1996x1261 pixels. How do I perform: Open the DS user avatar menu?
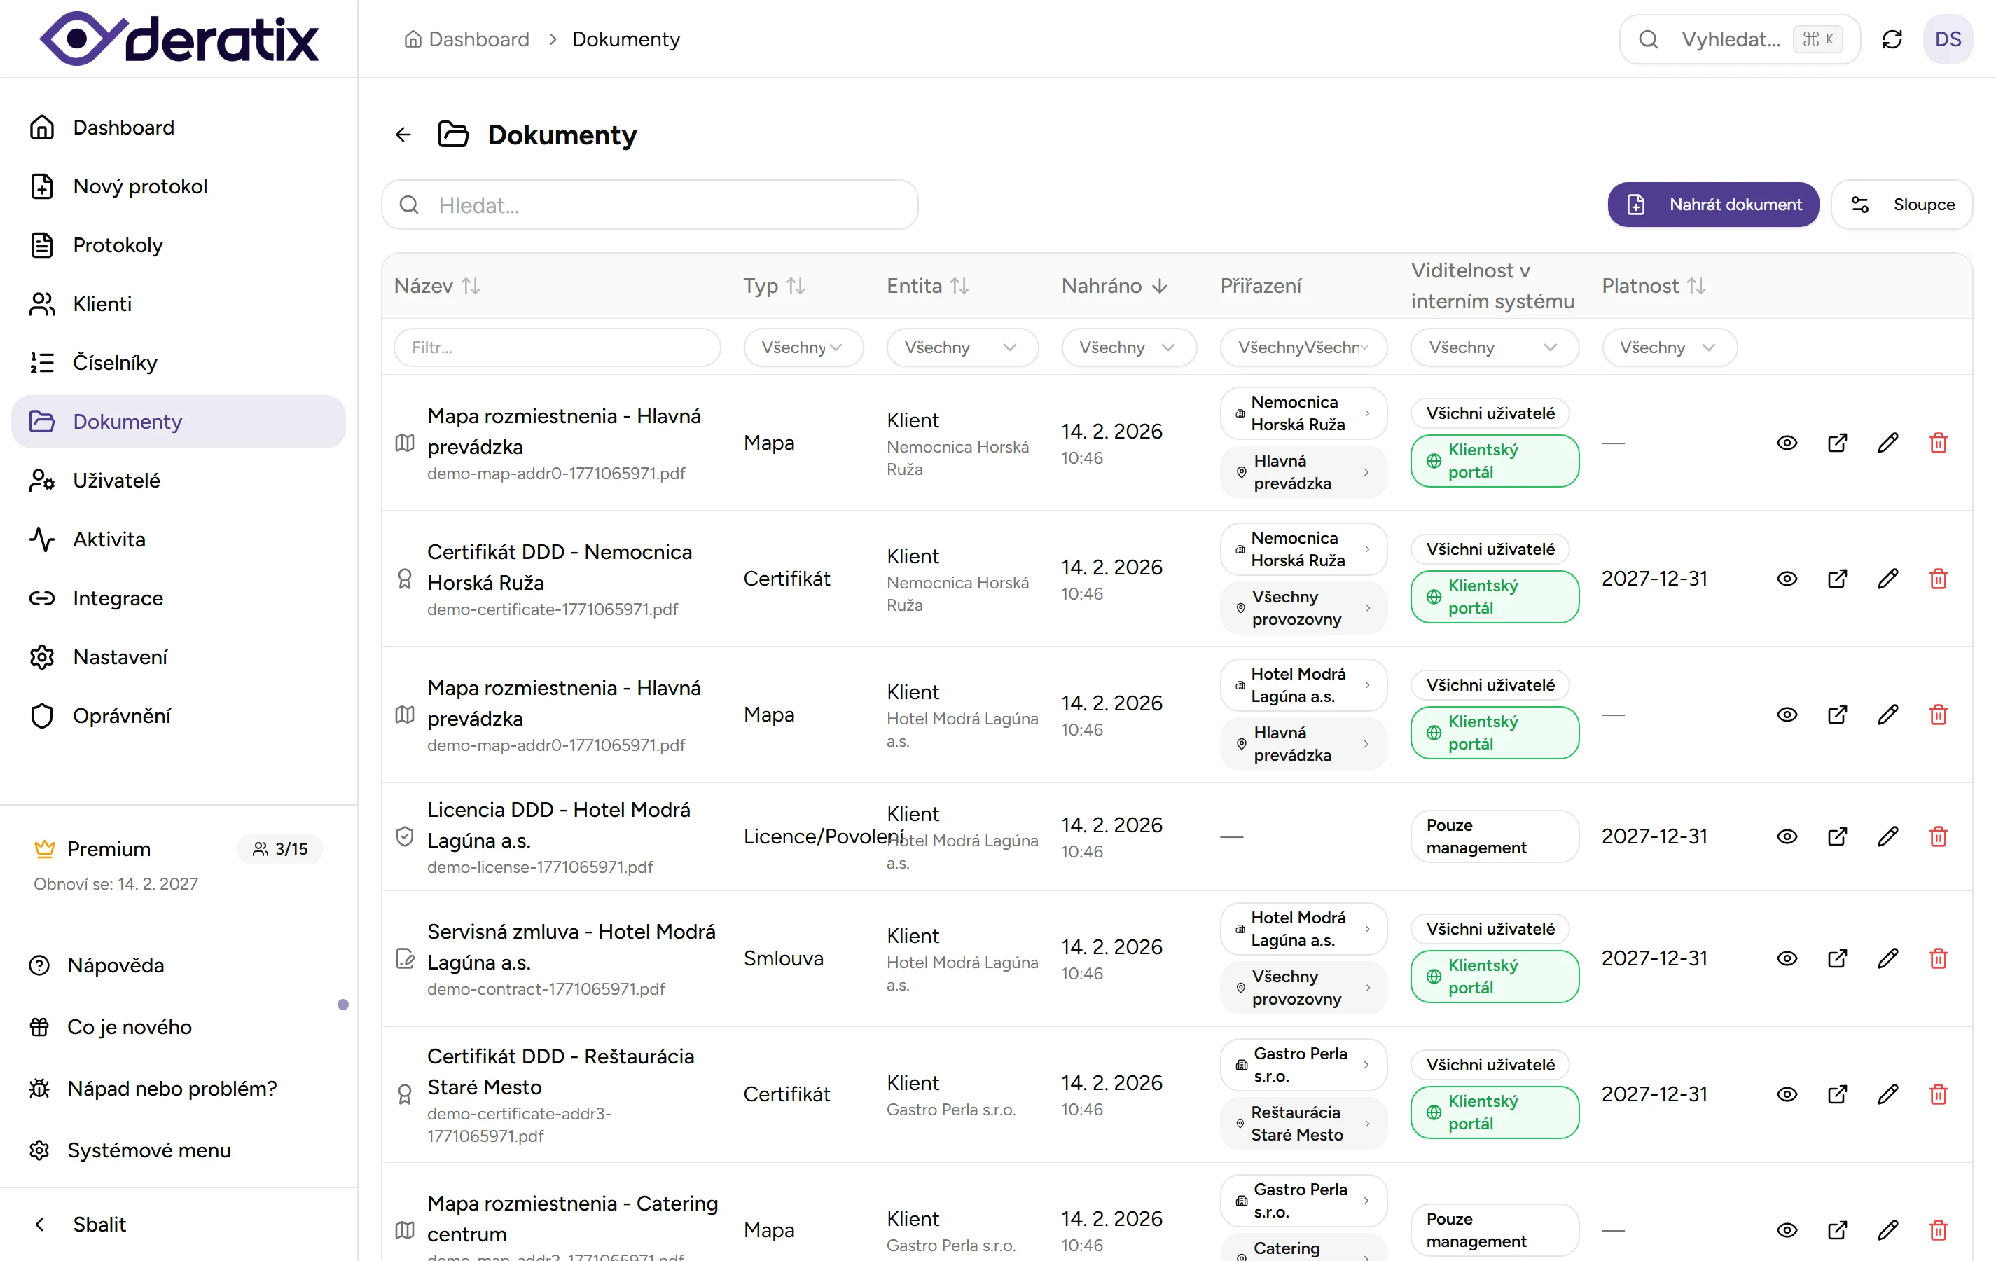(x=1947, y=39)
